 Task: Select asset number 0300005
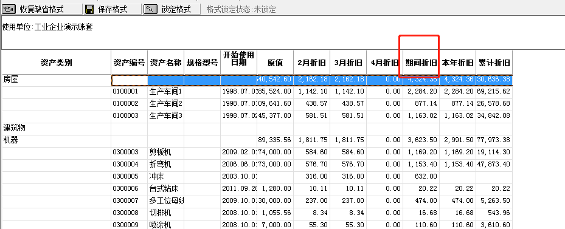[125, 177]
